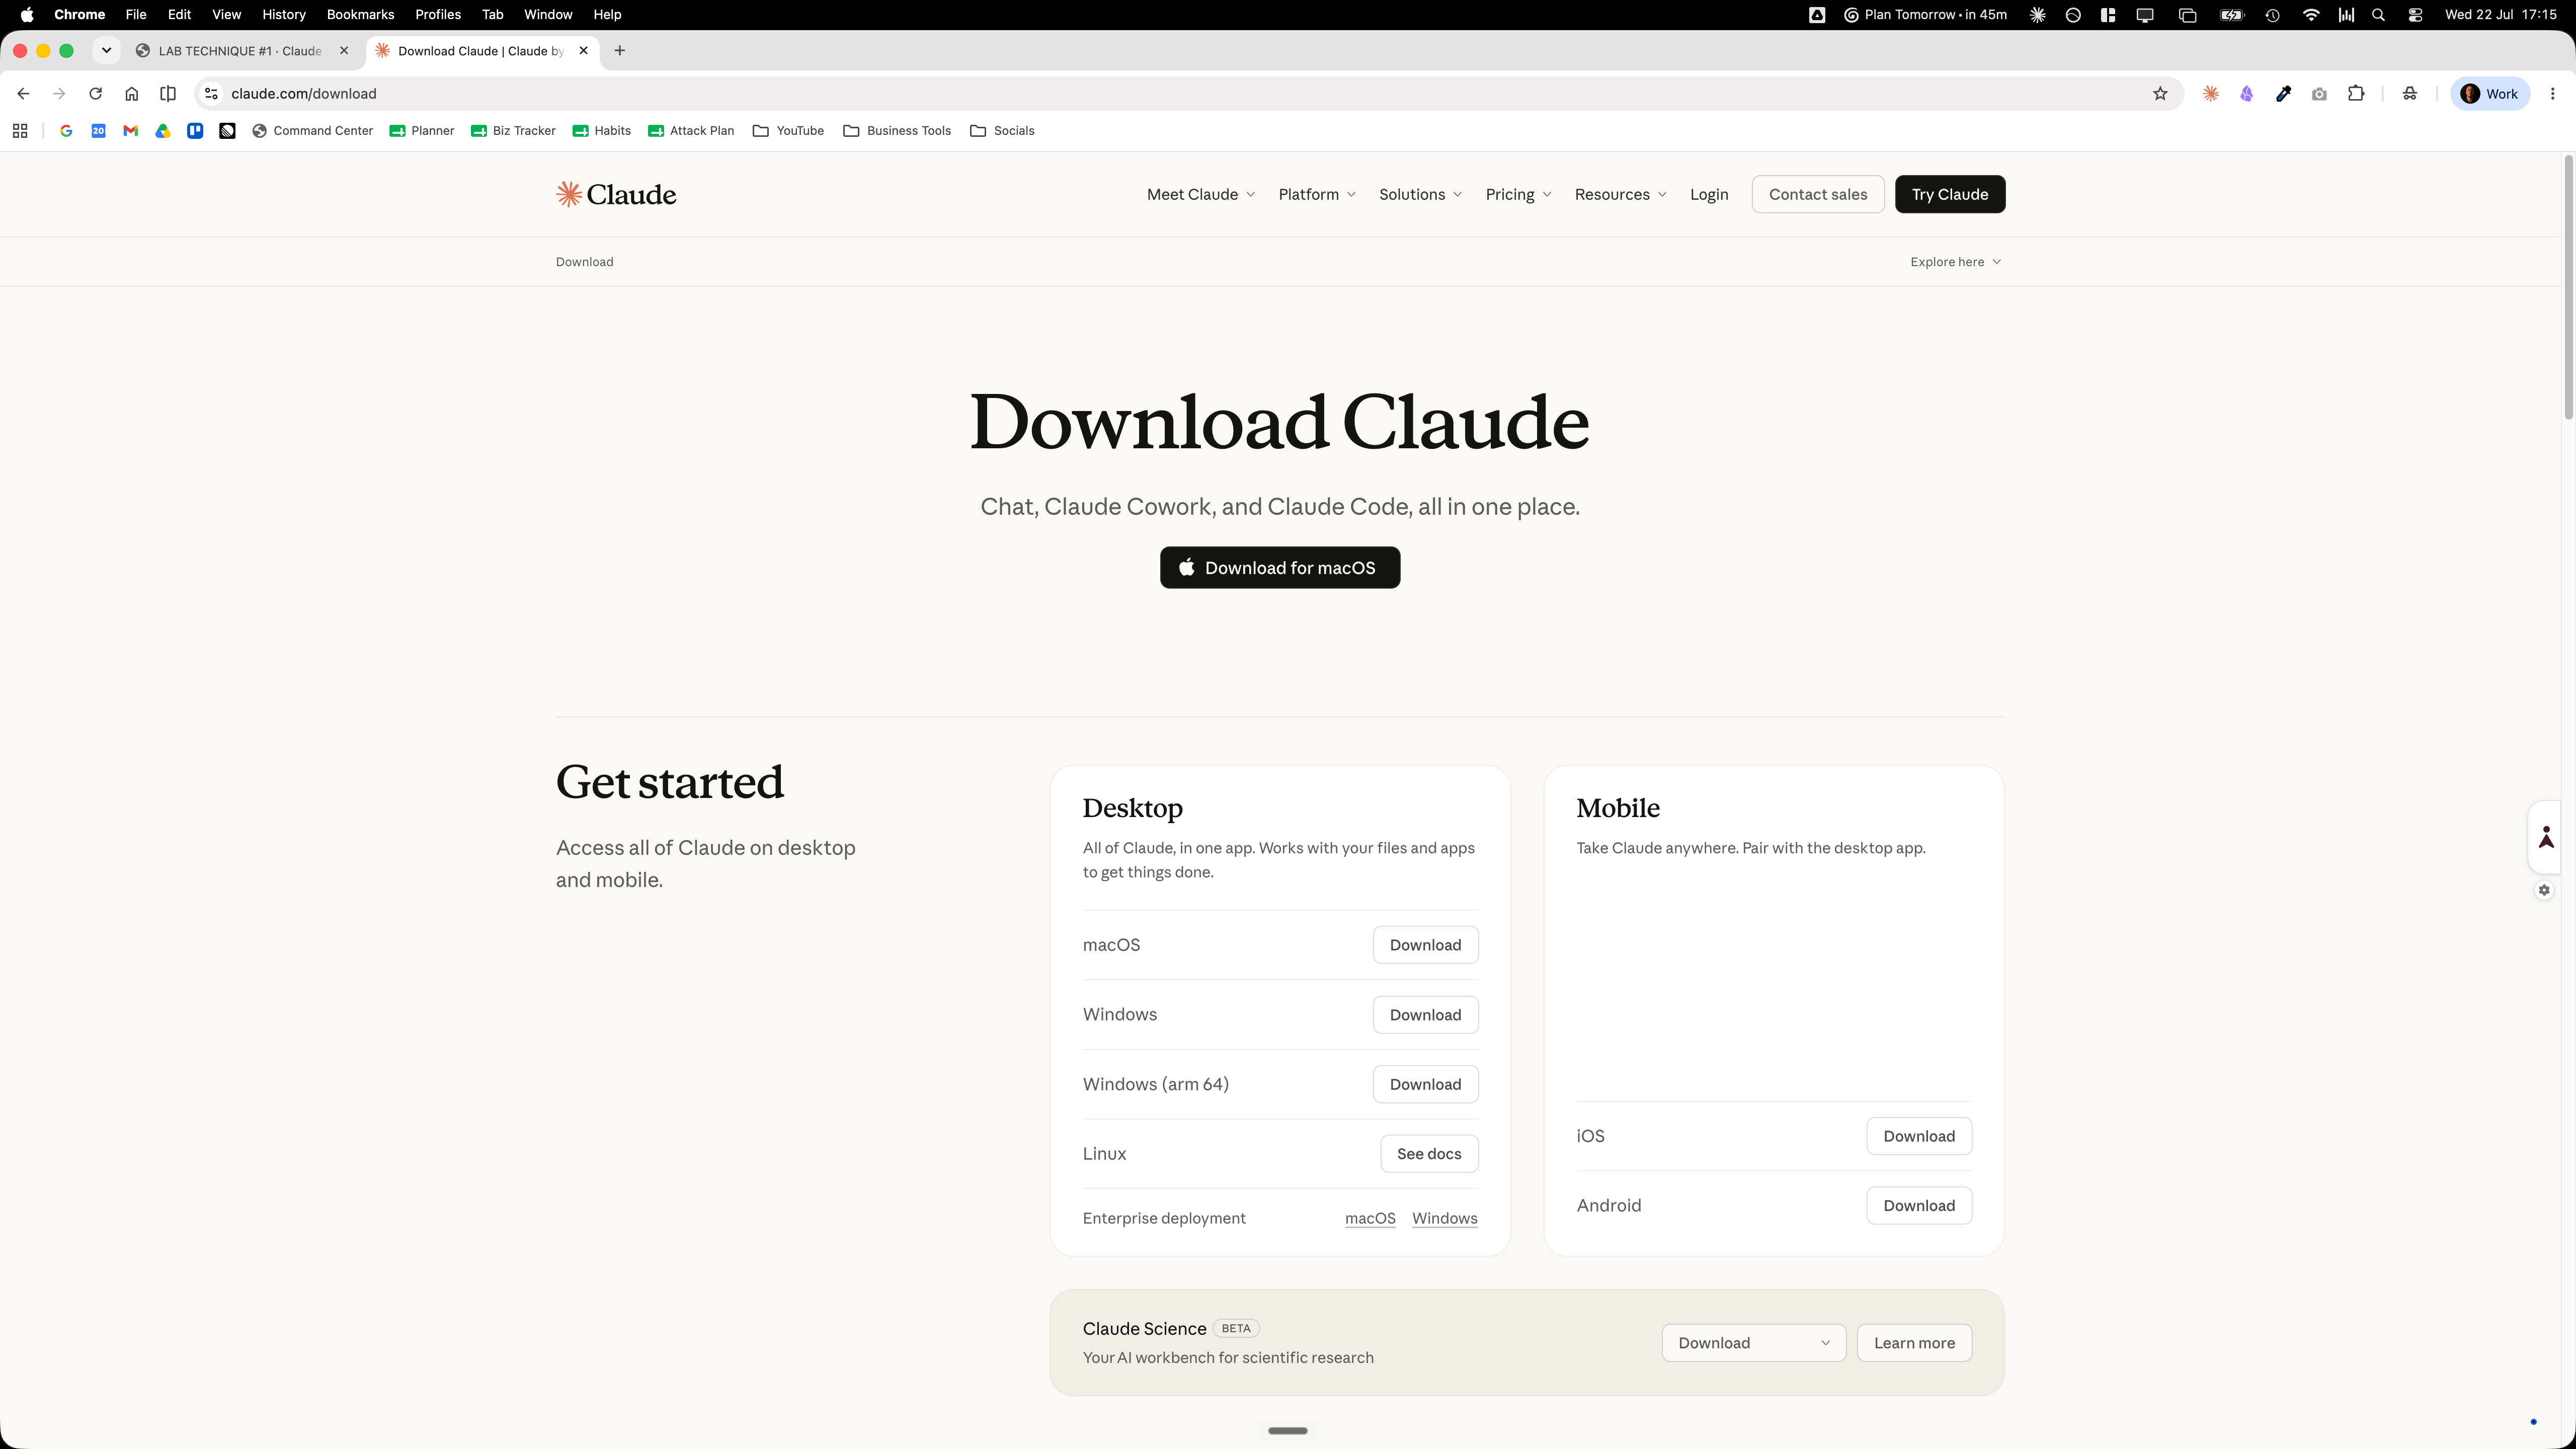
Task: Download the macOS desktop app row button
Action: tap(1425, 945)
